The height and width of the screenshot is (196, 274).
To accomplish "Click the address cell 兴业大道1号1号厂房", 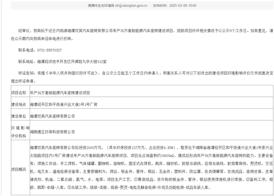I will [63, 104].
